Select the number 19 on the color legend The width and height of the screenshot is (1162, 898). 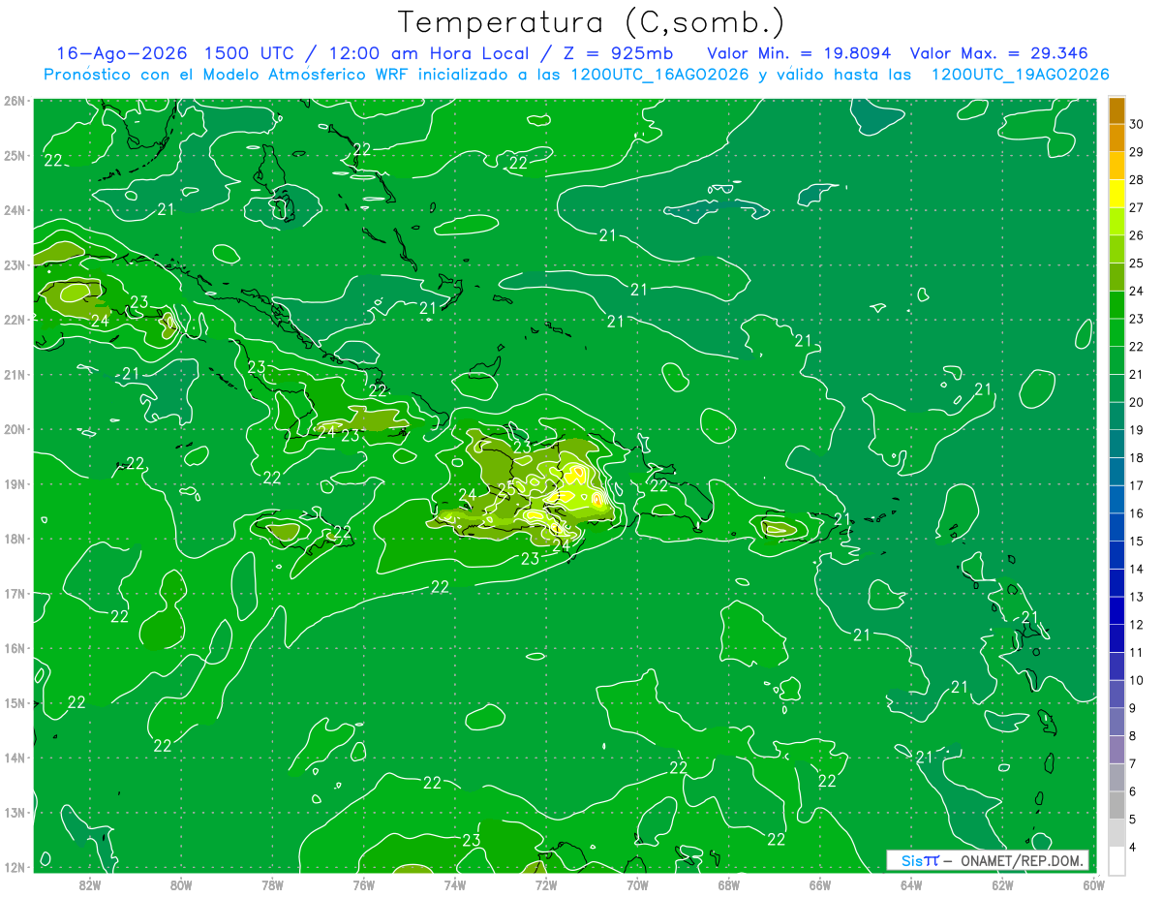[x=1137, y=430]
